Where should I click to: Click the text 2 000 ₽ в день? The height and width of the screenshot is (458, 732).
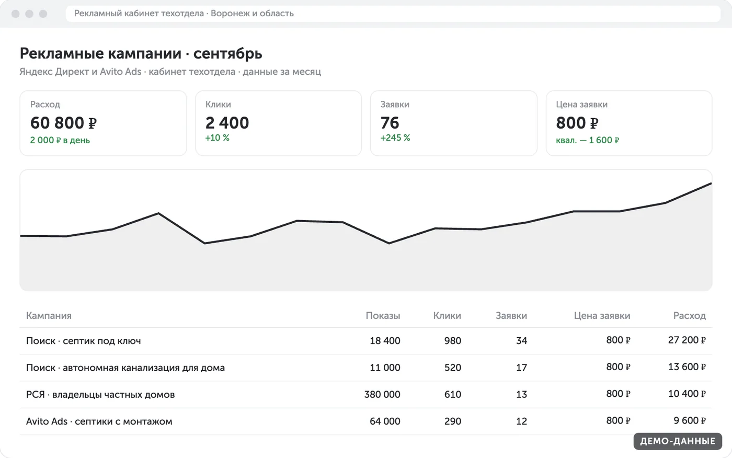[x=60, y=140]
